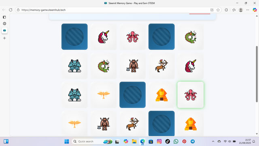Select dragon card between cerberus and minotaur
This screenshot has height=146, width=259.
point(104,66)
